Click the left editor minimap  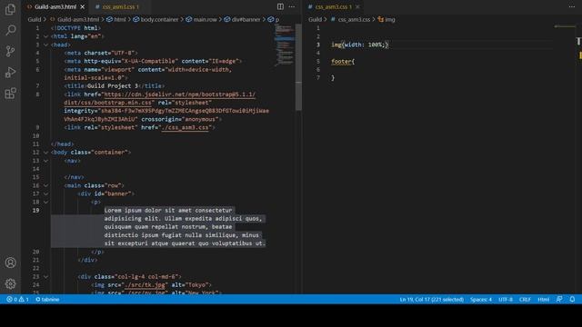pyautogui.click(x=285, y=45)
